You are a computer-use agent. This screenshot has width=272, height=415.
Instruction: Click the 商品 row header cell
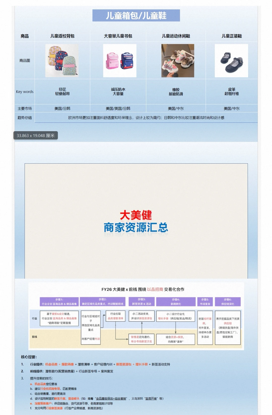click(25, 36)
